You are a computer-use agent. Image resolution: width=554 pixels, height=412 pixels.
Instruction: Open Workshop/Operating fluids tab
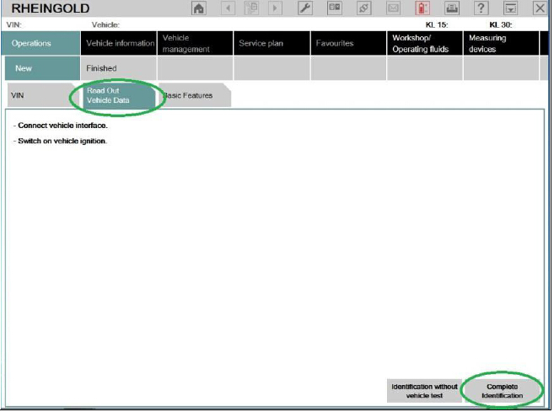pos(425,43)
